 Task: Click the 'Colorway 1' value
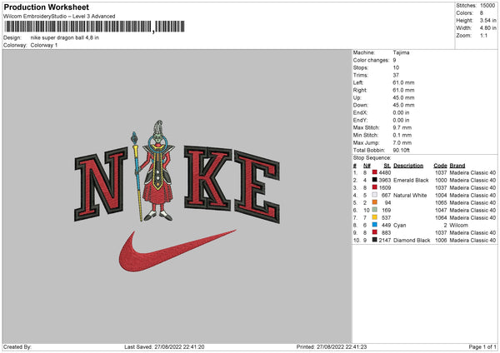(x=44, y=45)
